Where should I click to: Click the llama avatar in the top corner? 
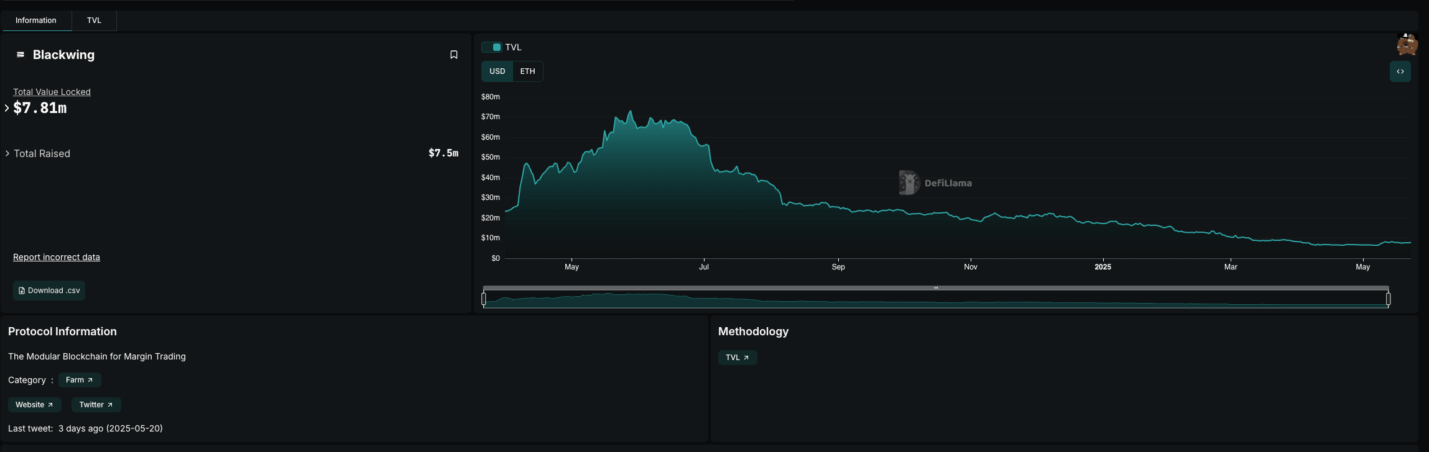[x=1407, y=44]
